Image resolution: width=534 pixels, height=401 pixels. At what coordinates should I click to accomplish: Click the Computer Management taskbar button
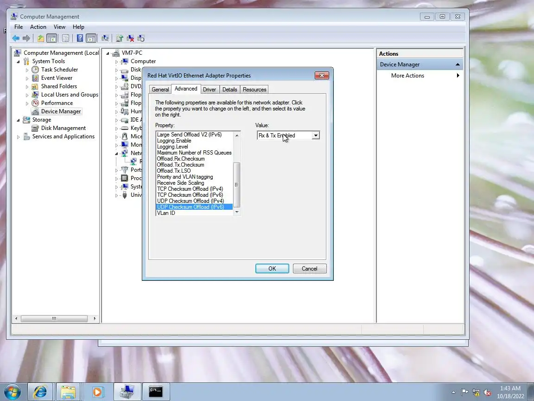coord(127,391)
